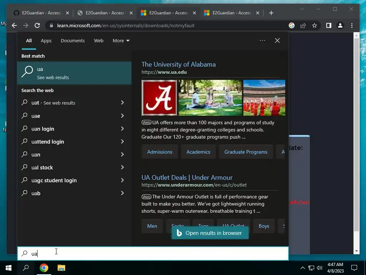The image size is (366, 275).
Task: Close the first E2Guardian tab
Action: [68, 13]
